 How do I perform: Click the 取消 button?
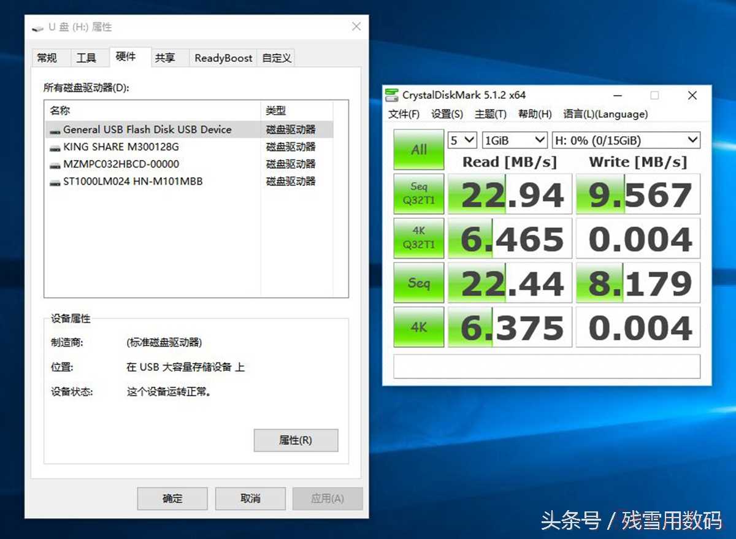click(x=250, y=499)
